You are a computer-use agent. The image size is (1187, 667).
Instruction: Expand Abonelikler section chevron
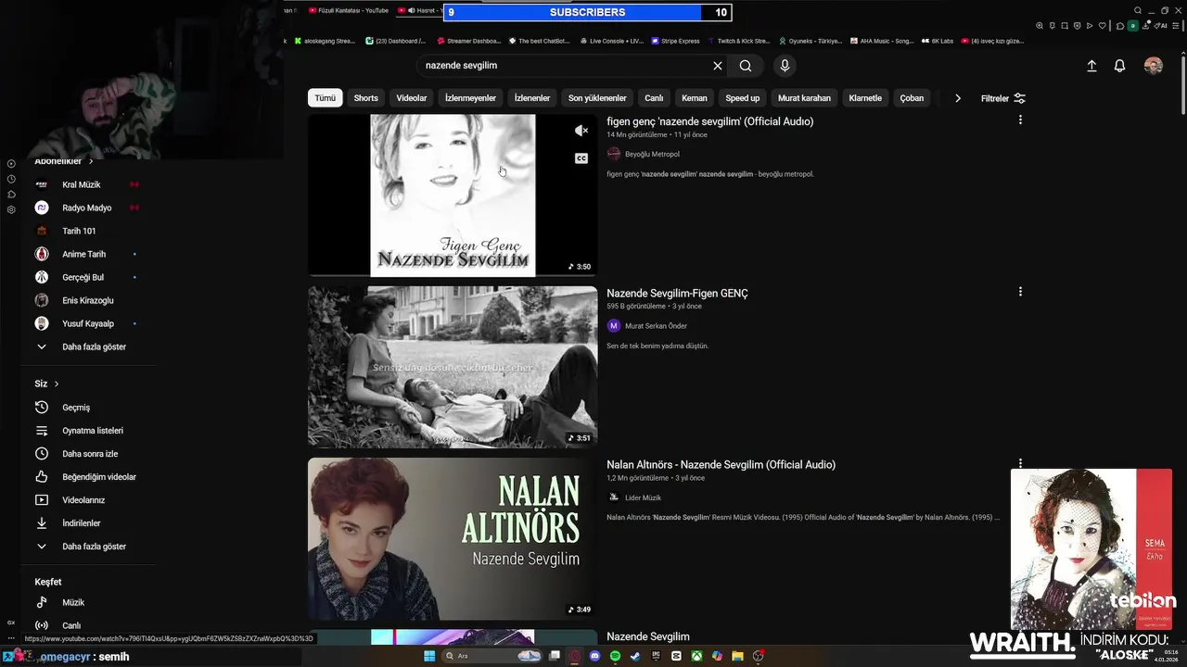point(91,161)
